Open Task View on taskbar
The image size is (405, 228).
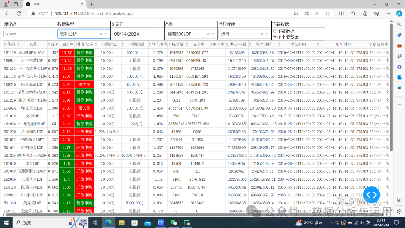95,223
